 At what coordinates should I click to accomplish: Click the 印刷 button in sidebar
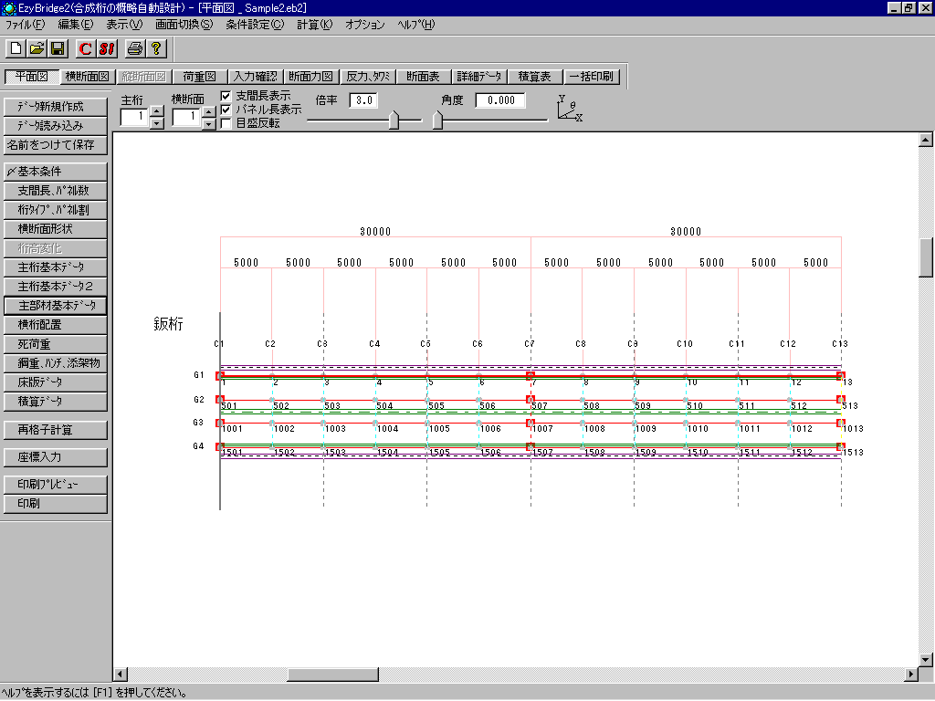56,504
